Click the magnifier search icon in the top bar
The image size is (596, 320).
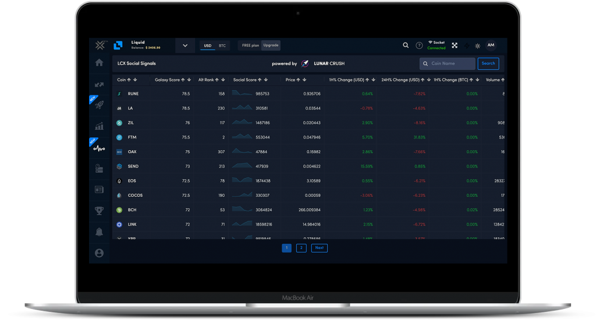click(406, 45)
